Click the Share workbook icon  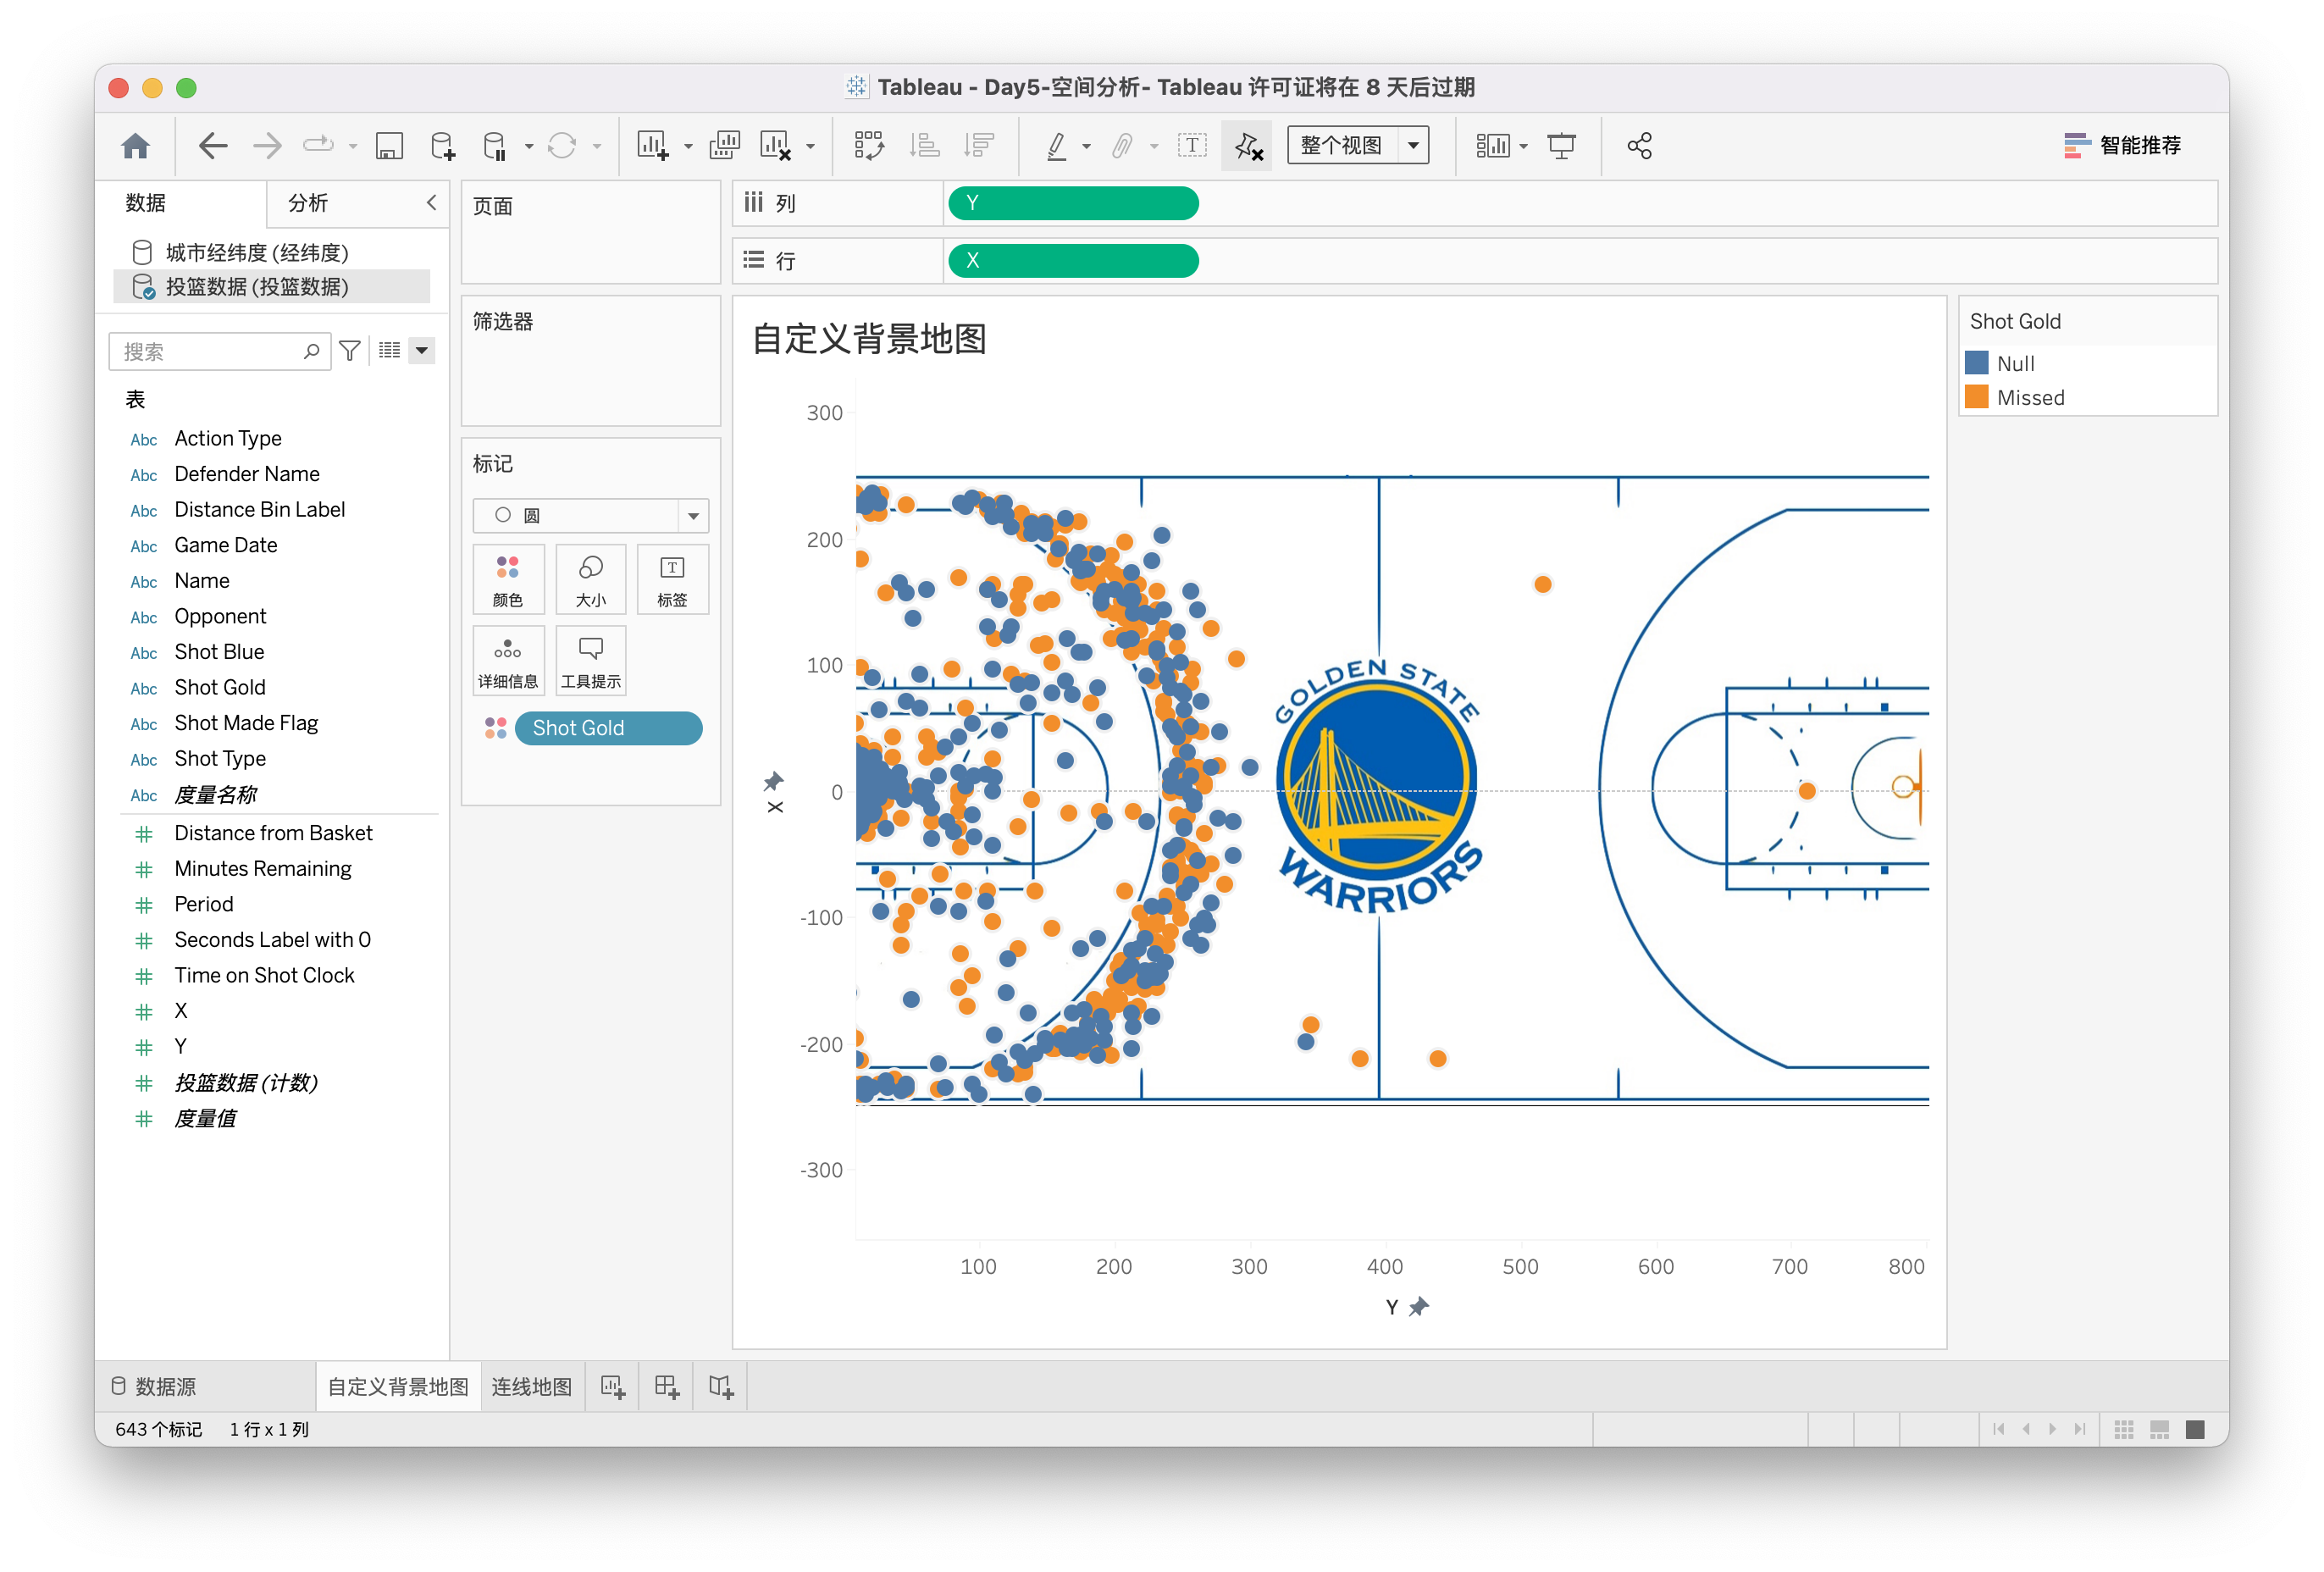click(1639, 146)
